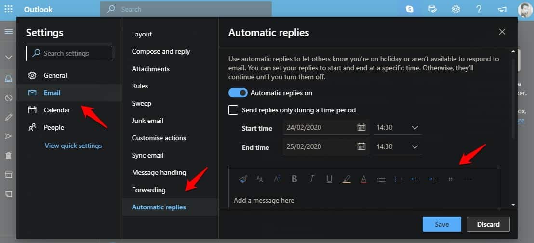Click the Format painter brush icon
Image resolution: width=534 pixels, height=243 pixels.
[243, 179]
